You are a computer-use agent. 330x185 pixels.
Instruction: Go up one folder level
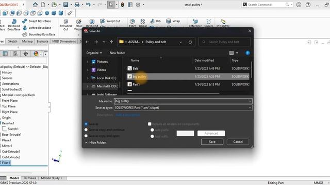pos(111,42)
